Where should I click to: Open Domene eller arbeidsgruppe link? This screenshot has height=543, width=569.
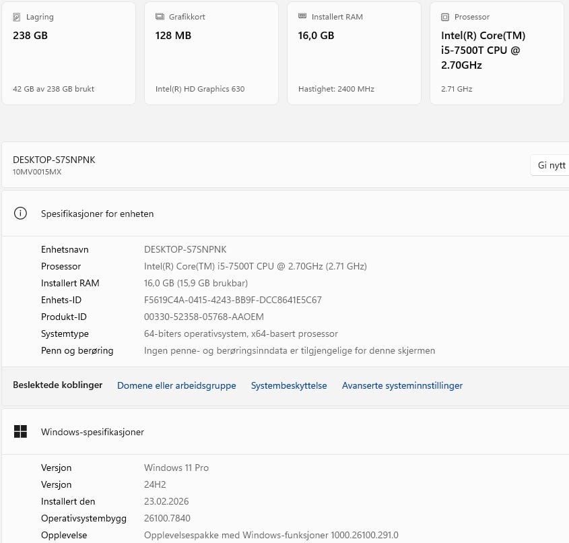[176, 385]
